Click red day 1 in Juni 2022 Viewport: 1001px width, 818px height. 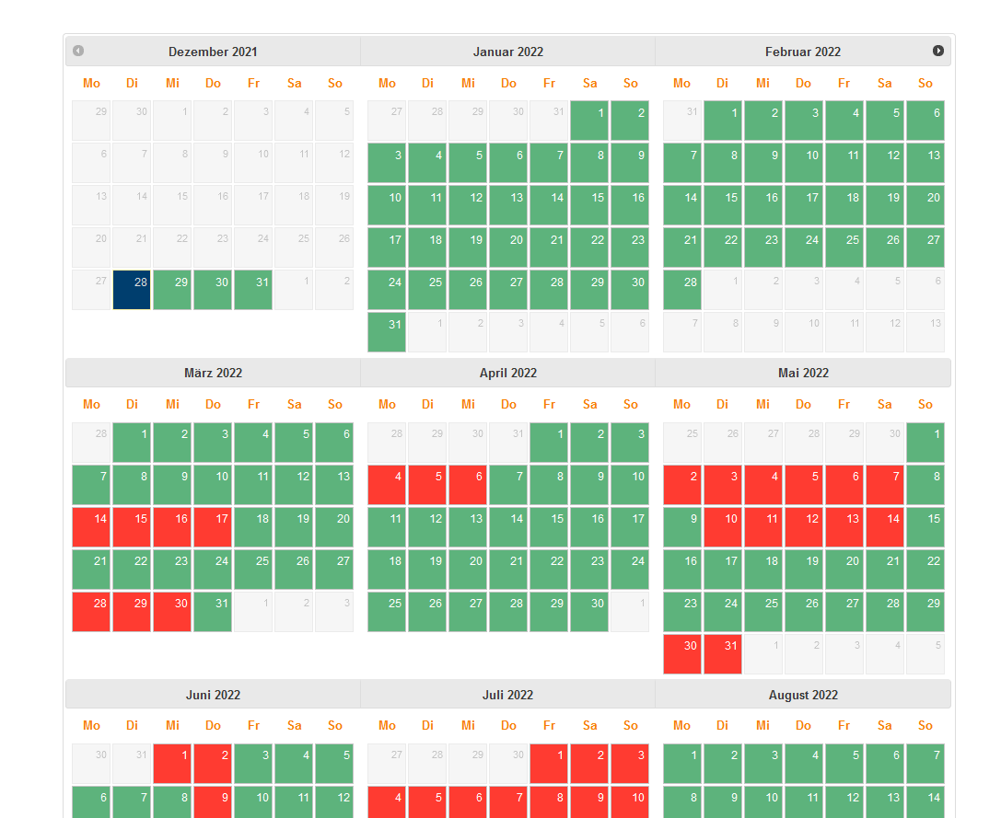point(172,764)
